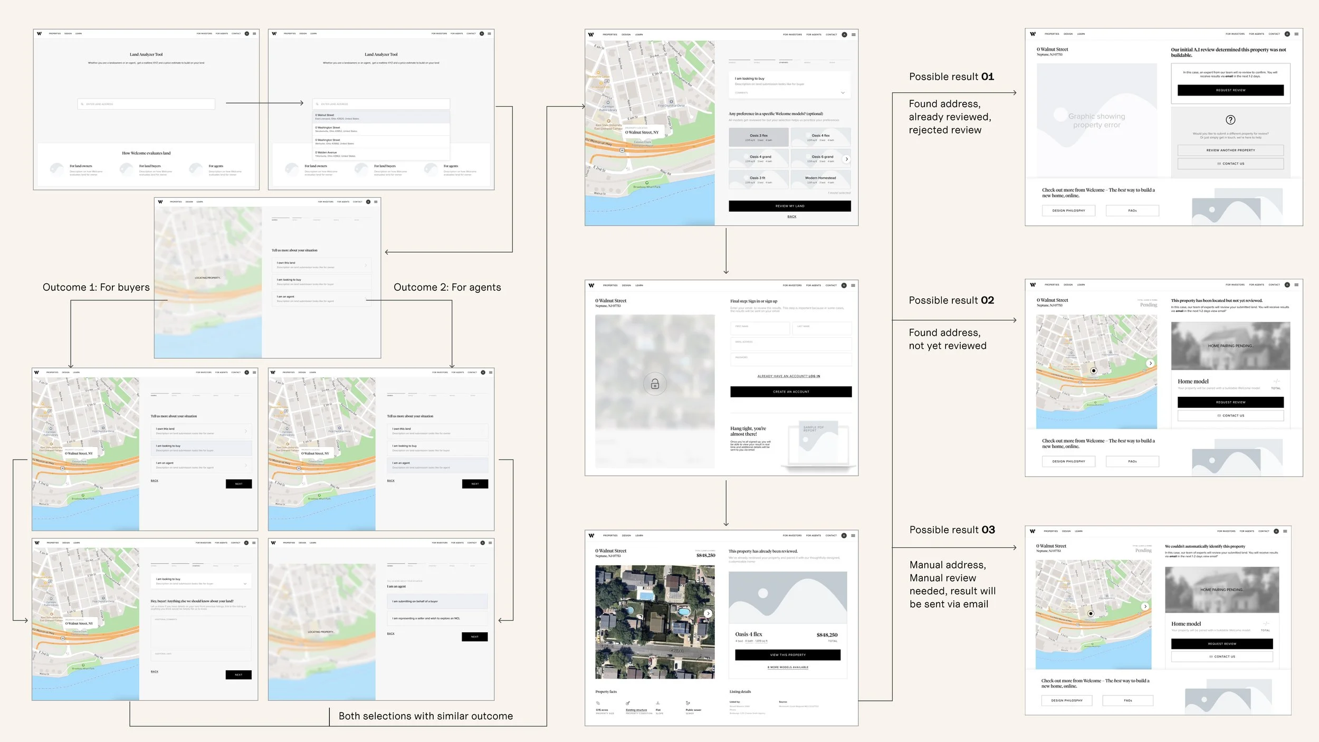Deselect the highlighted Oasis 3 flex model card

(759, 137)
